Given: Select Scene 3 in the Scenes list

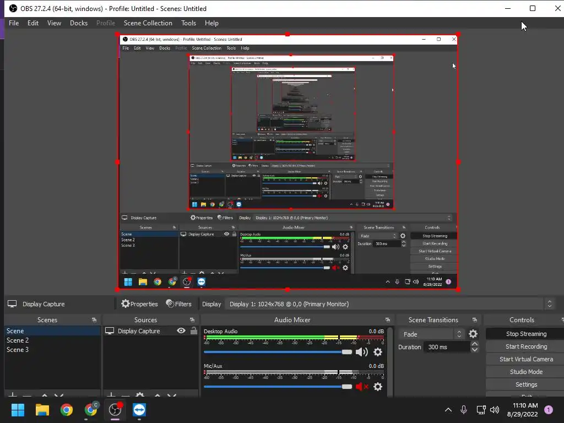Looking at the screenshot, I should click(x=52, y=350).
